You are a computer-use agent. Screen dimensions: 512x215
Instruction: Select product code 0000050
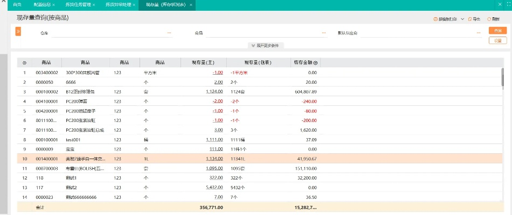click(44, 82)
